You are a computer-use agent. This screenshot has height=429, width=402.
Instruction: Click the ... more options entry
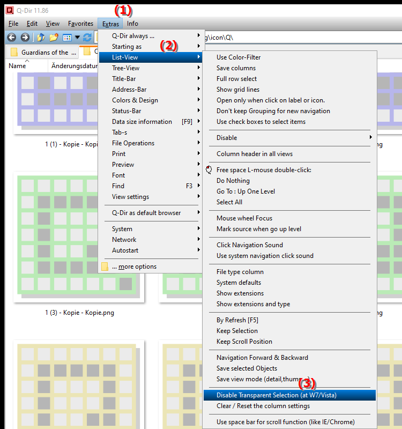pos(151,267)
